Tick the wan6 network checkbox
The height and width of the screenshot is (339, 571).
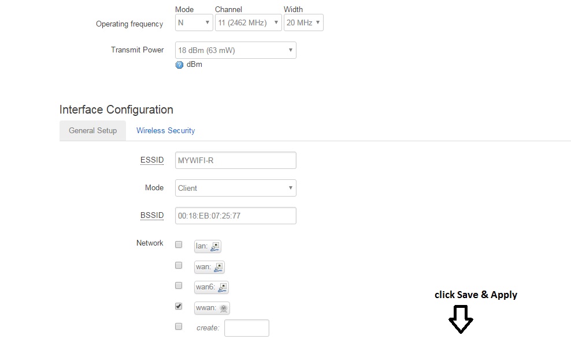tap(179, 285)
